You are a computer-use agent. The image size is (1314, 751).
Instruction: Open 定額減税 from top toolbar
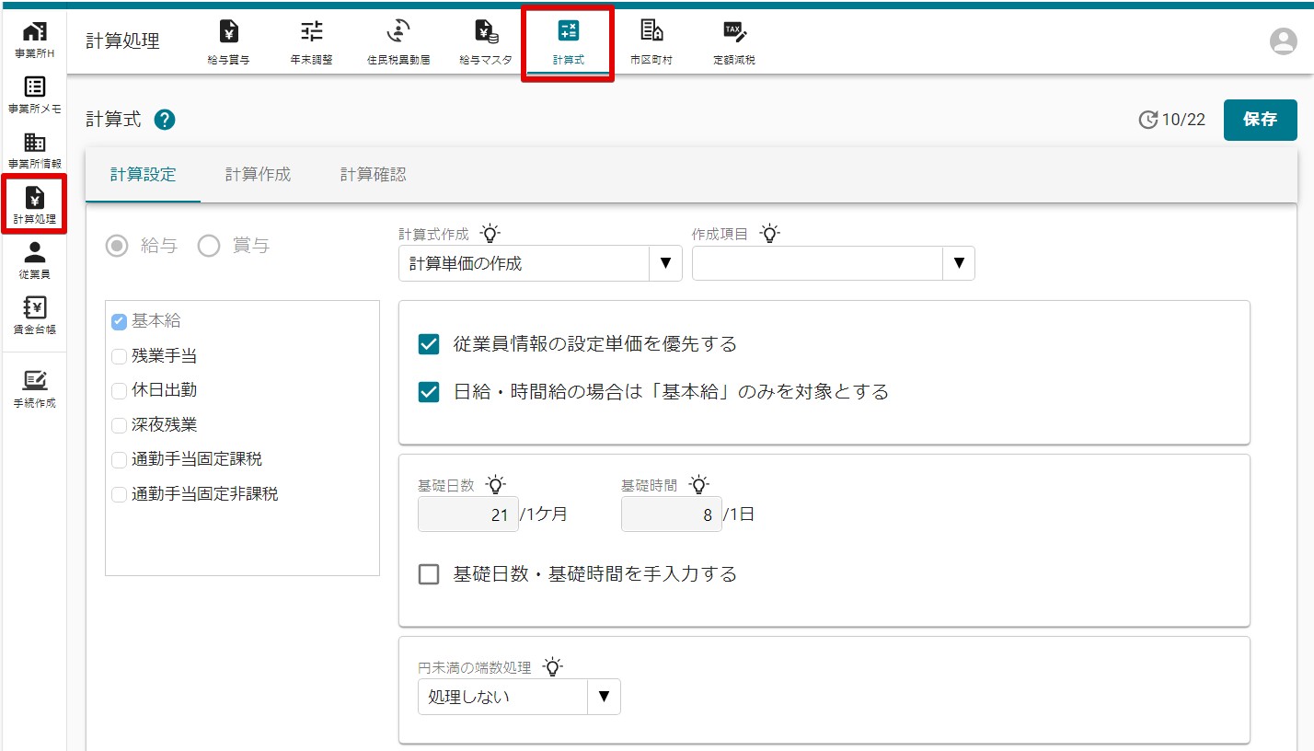click(734, 42)
